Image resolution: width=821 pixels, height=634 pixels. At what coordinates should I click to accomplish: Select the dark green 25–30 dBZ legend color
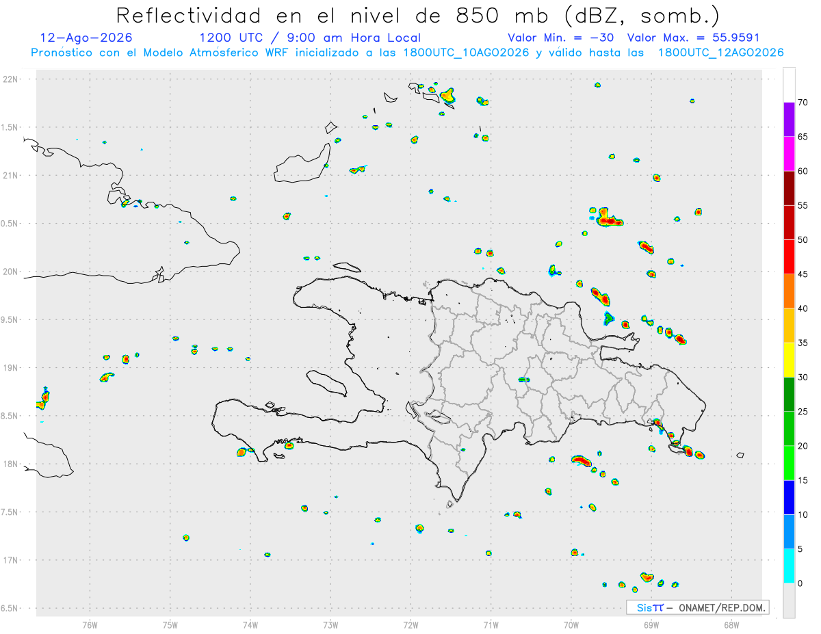(x=789, y=395)
